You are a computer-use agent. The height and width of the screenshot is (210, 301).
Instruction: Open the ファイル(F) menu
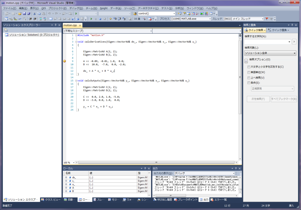point(9,8)
